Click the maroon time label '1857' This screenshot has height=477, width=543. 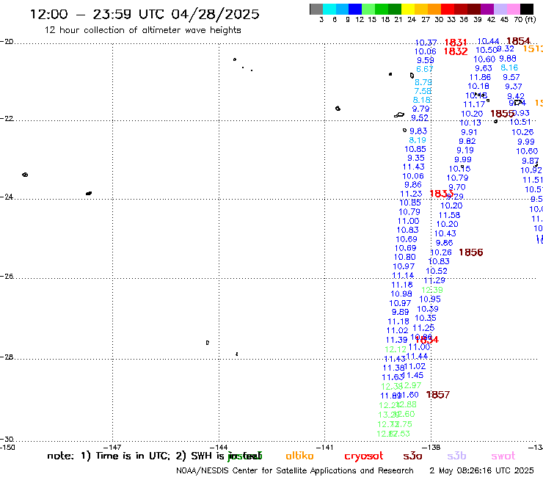[438, 395]
